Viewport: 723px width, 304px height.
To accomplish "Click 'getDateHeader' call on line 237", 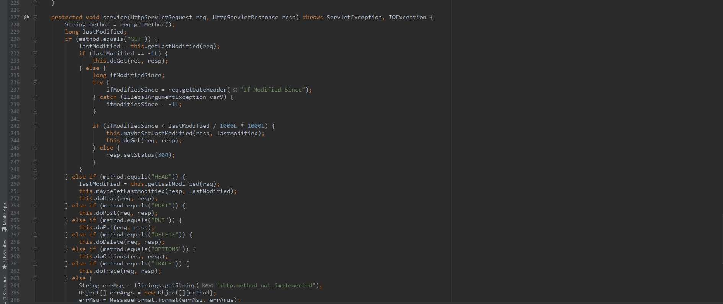I will pyautogui.click(x=204, y=90).
